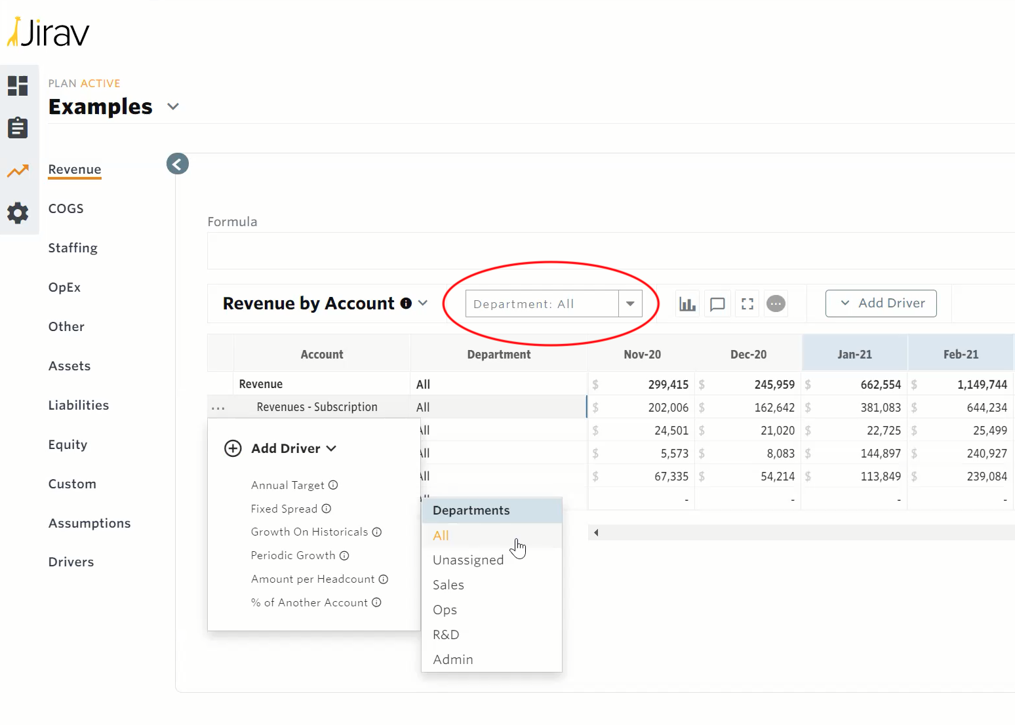This screenshot has width=1015, height=725.
Task: Click the Add Driver toolbar button
Action: point(881,304)
